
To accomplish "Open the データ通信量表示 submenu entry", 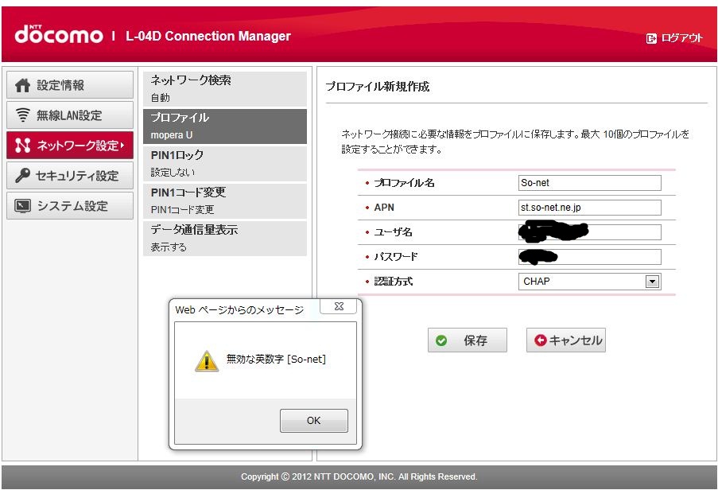I will 225,239.
